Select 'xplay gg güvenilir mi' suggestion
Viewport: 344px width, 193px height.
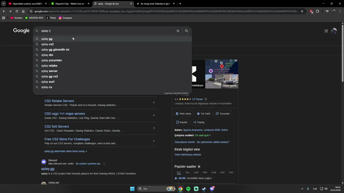pyautogui.click(x=112, y=50)
